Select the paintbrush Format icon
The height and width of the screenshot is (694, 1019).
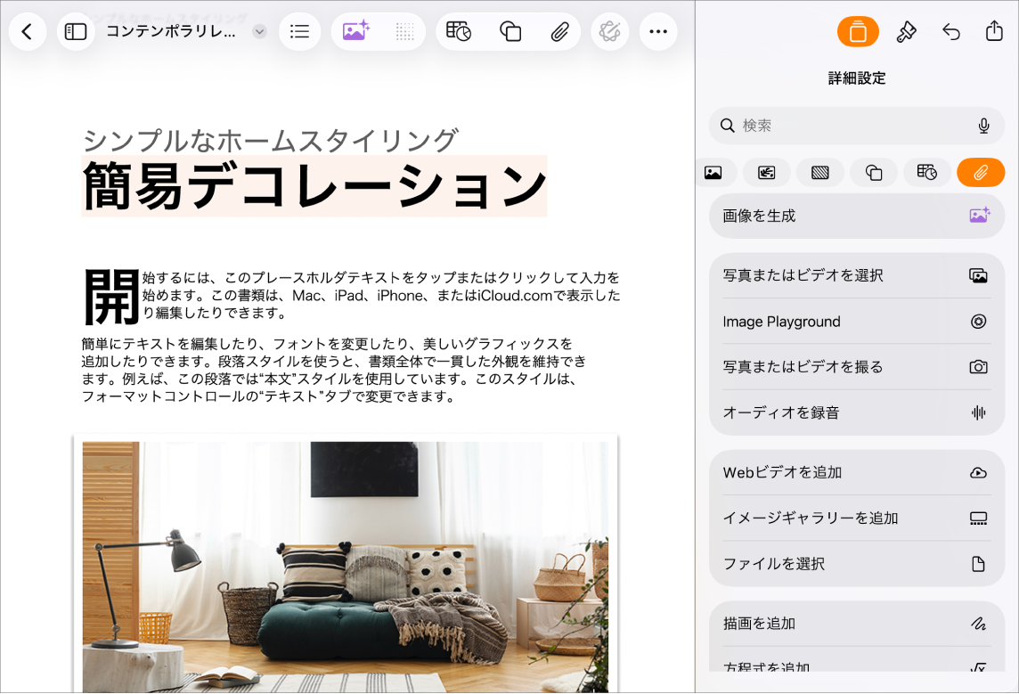(x=906, y=31)
